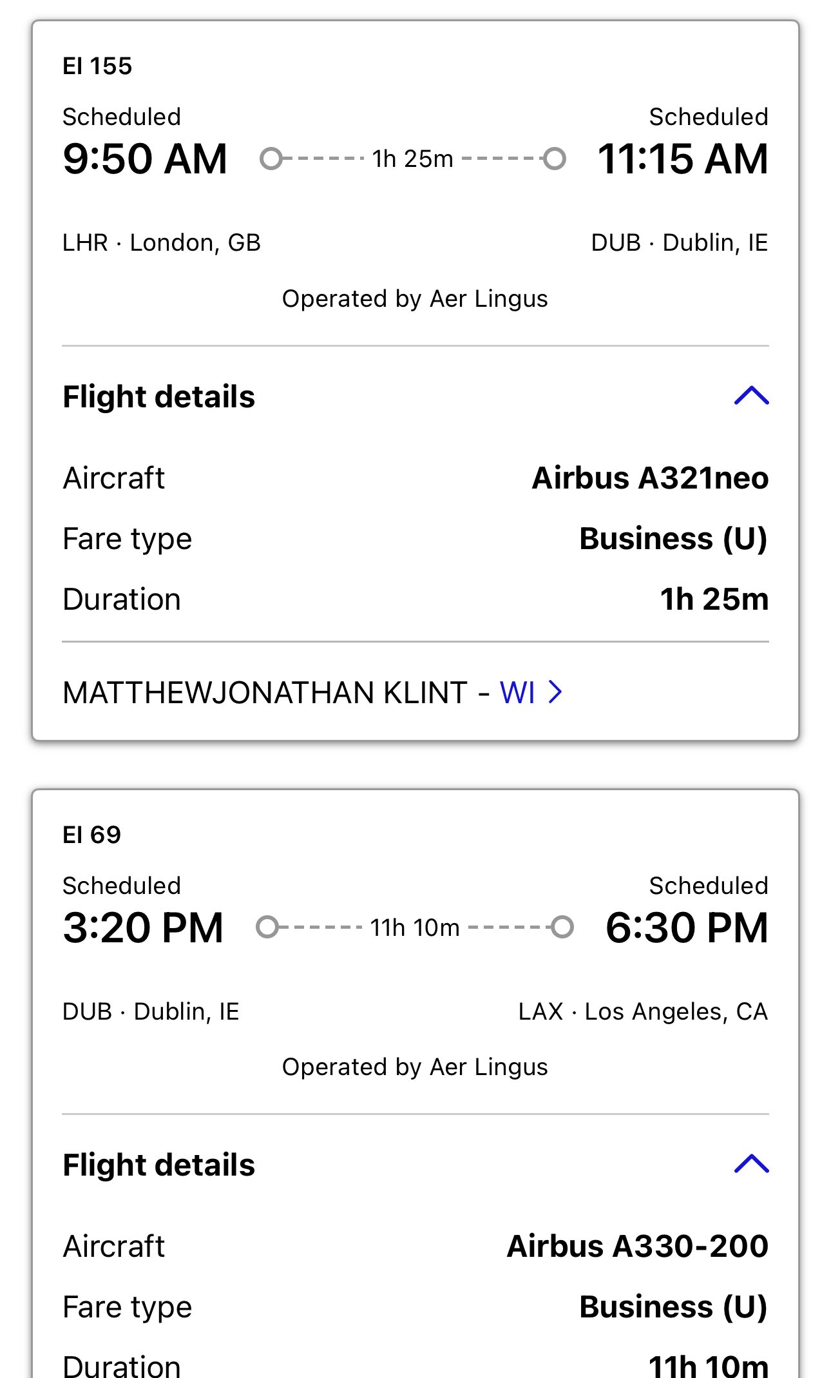Click LAX · Los Angeles, CA destination
The height and width of the screenshot is (1378, 831).
tap(643, 1011)
